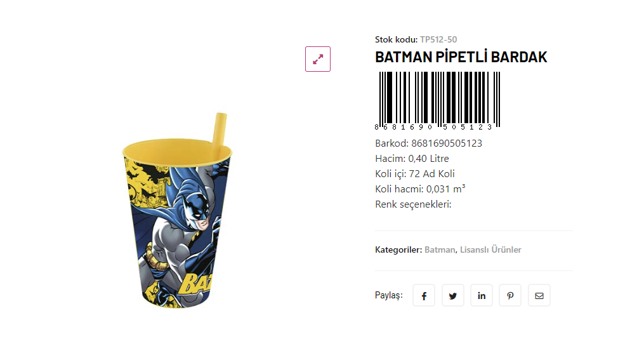The height and width of the screenshot is (353, 618).
Task: Open the fullscreen image expand icon
Action: [x=318, y=59]
